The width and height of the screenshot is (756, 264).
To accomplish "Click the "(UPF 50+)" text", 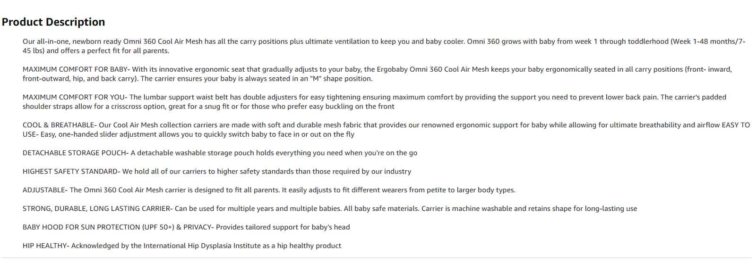I will pos(158,227).
